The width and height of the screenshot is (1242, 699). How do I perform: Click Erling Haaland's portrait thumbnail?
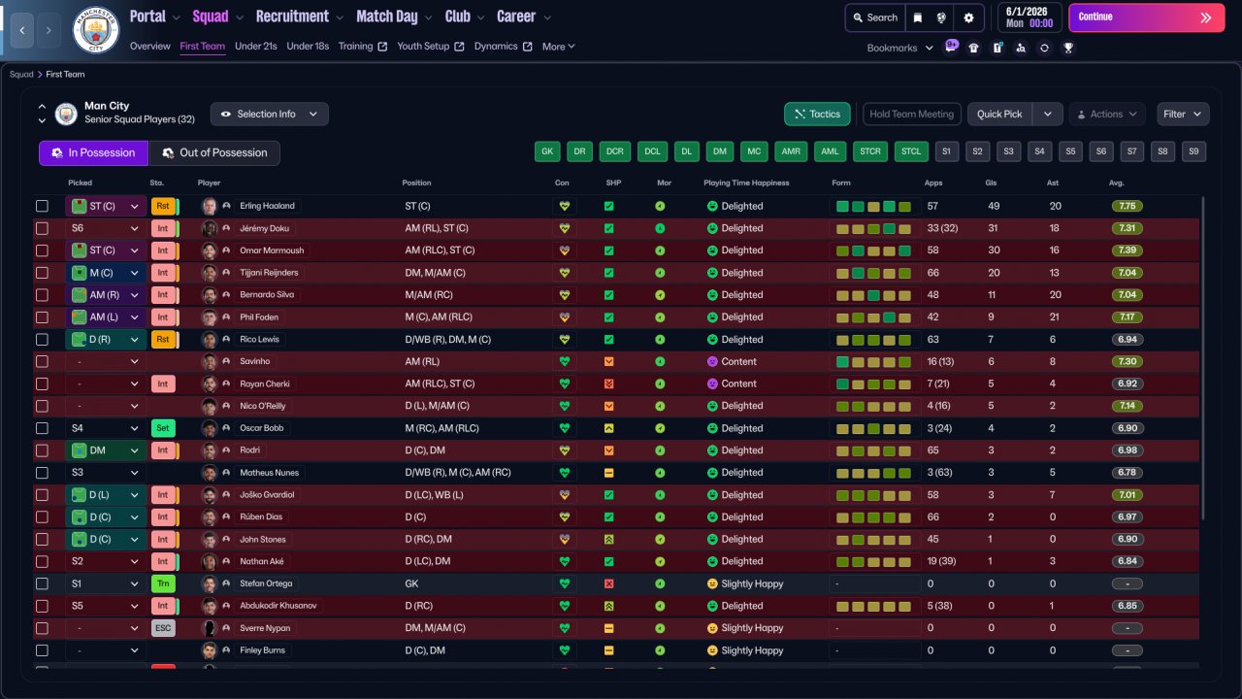point(209,206)
